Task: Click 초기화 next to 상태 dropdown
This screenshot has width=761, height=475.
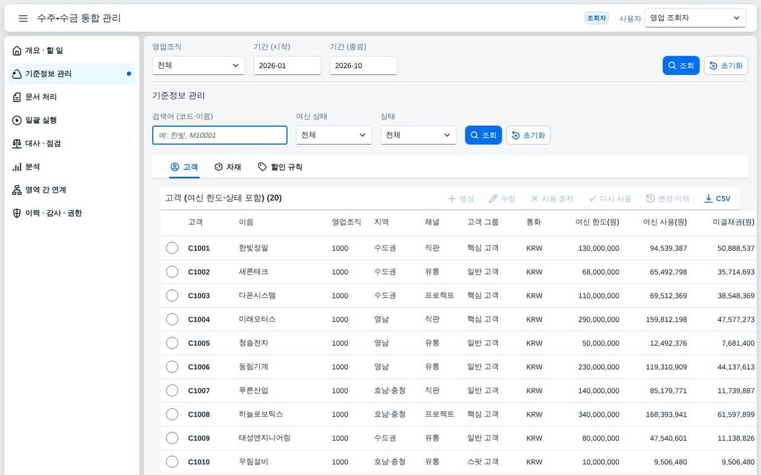Action: pos(528,136)
